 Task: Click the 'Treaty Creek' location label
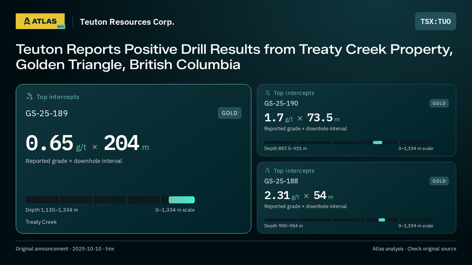coord(41,222)
